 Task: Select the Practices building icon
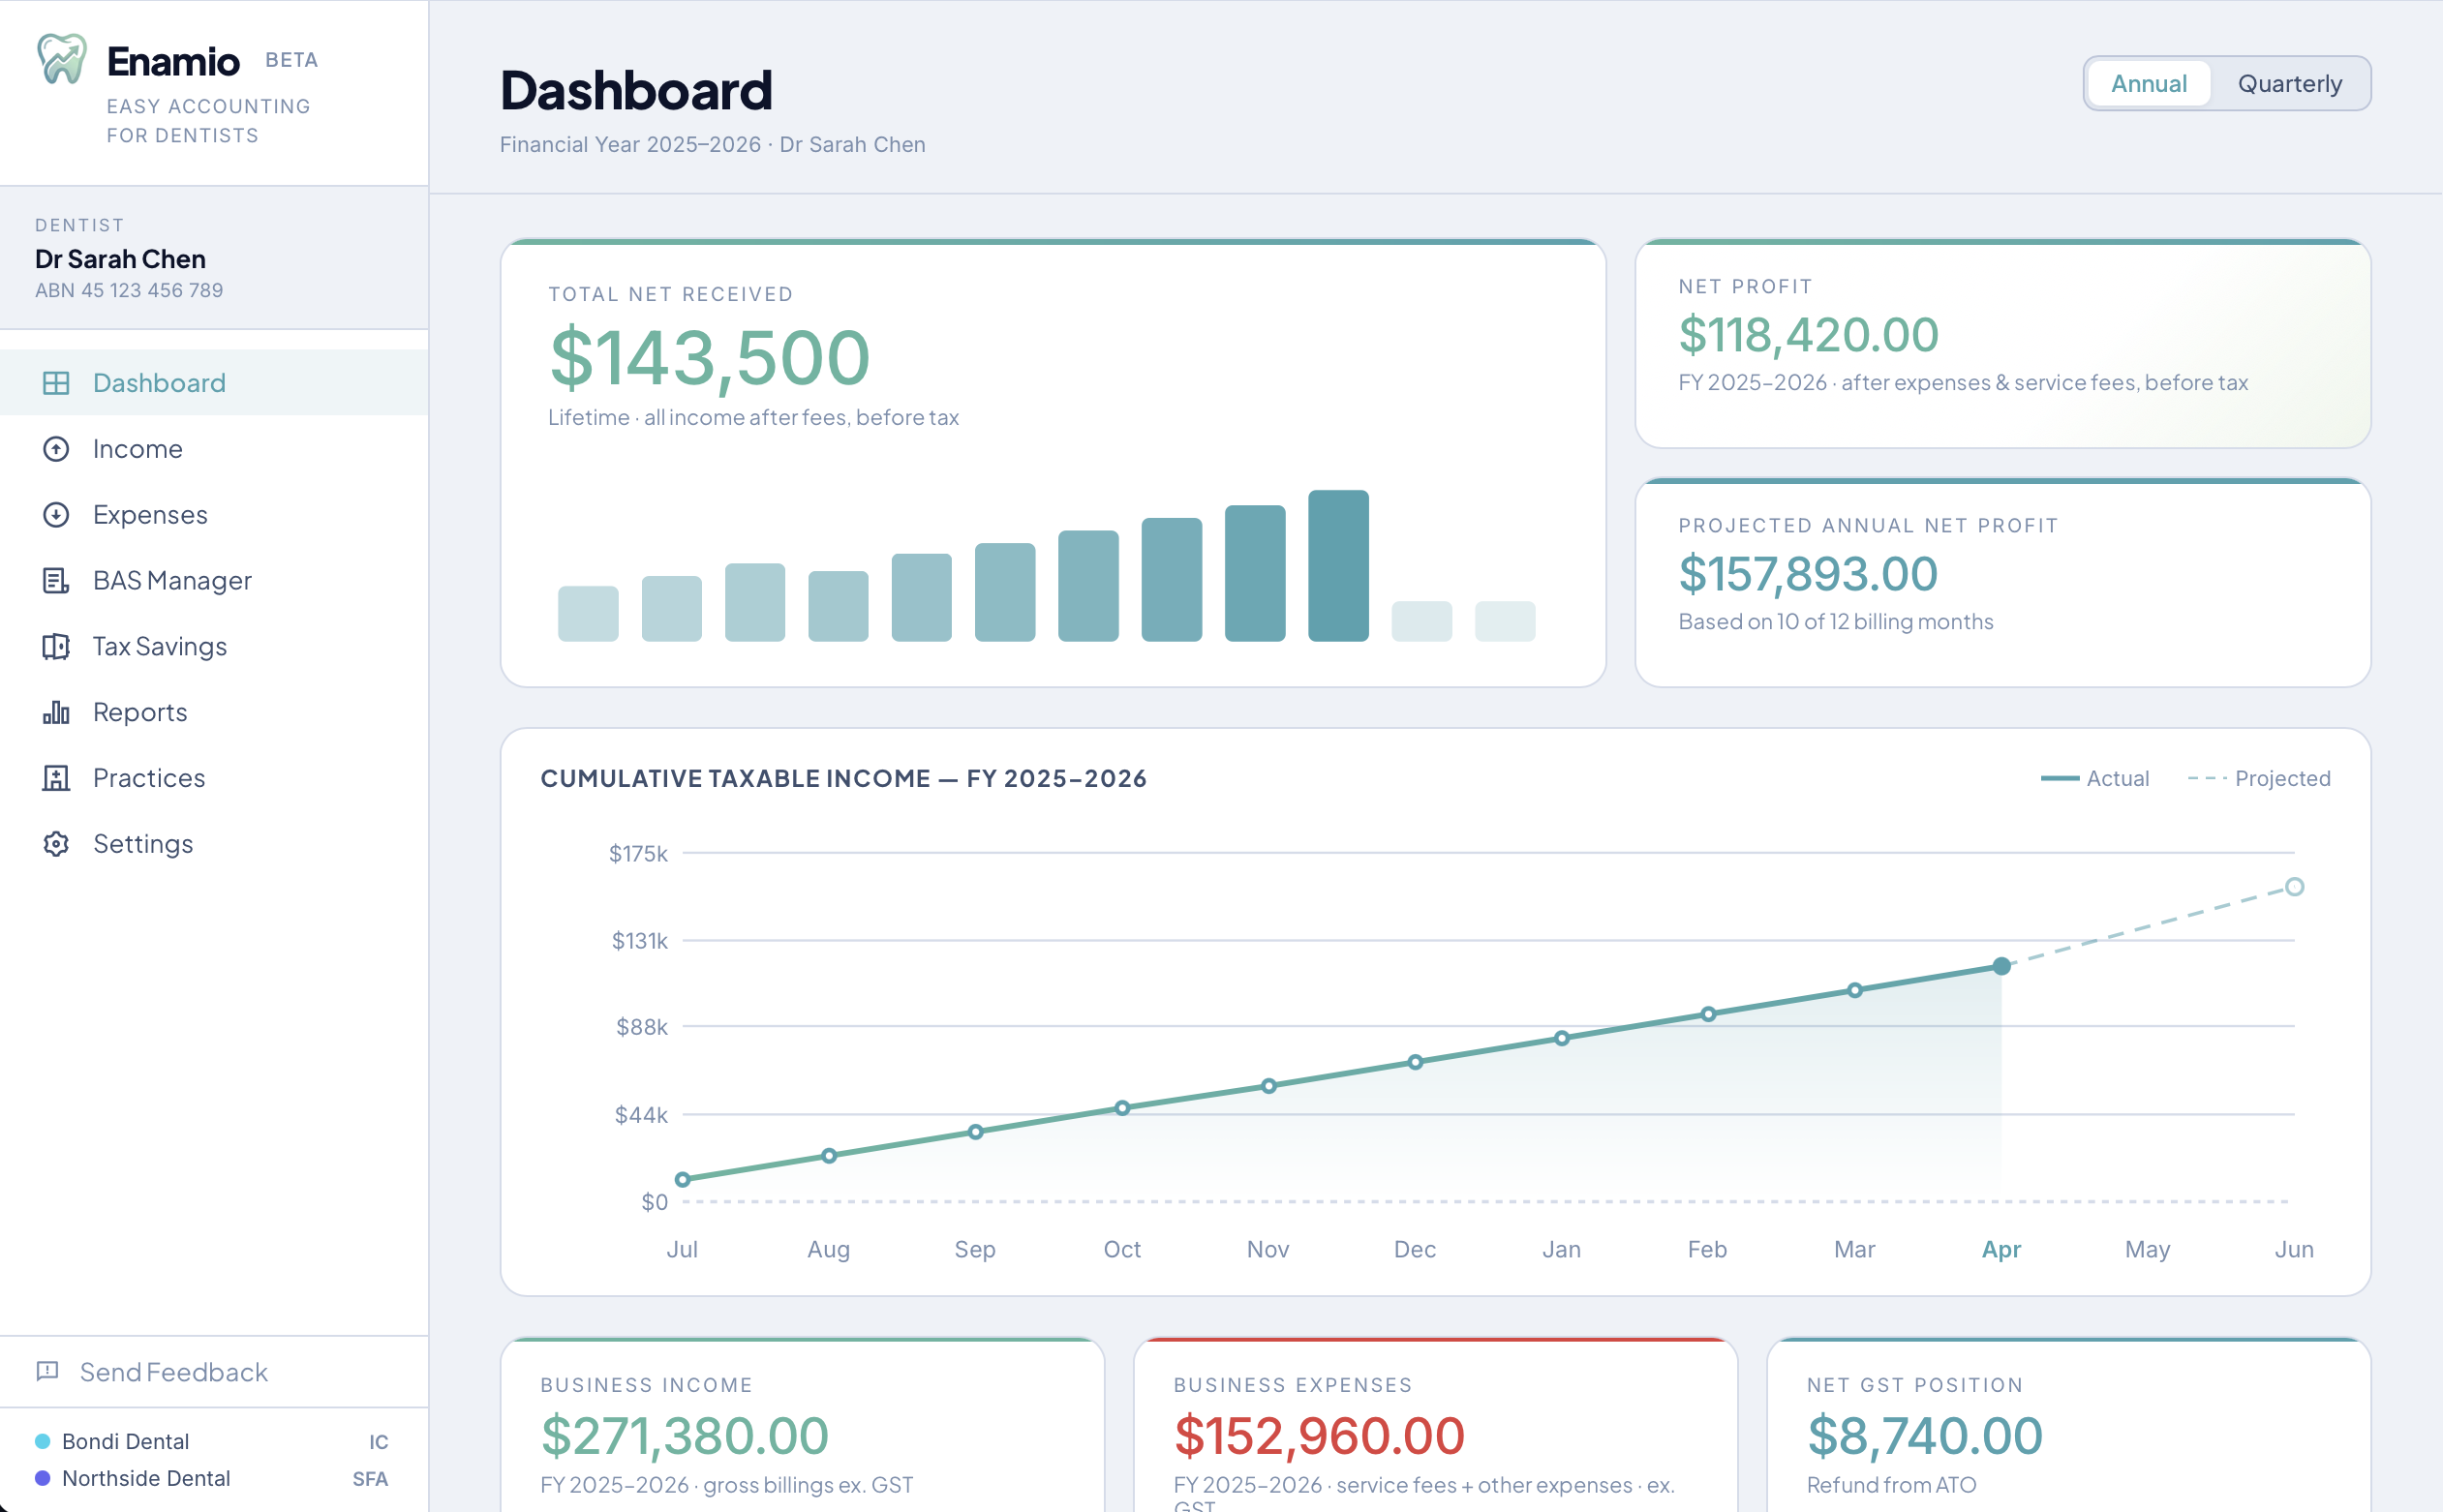point(56,778)
